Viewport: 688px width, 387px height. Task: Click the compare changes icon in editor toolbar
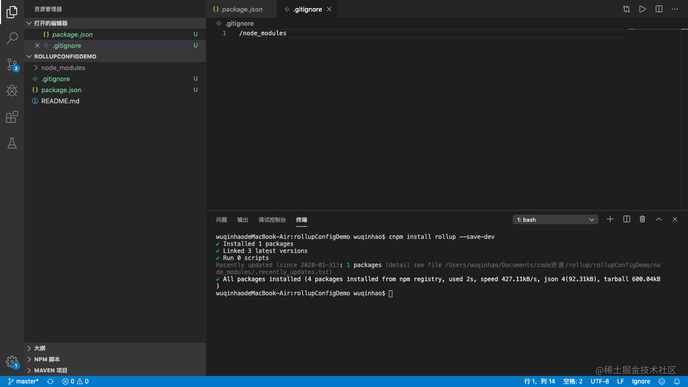pos(627,9)
